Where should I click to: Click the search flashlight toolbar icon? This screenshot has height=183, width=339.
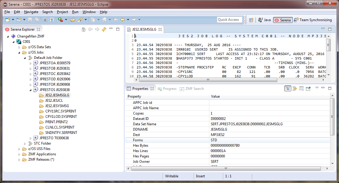pos(80,20)
